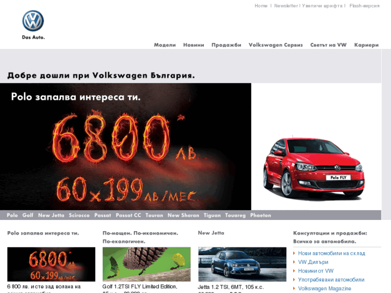Select Polo in the model bar
The image size is (391, 293).
click(12, 215)
